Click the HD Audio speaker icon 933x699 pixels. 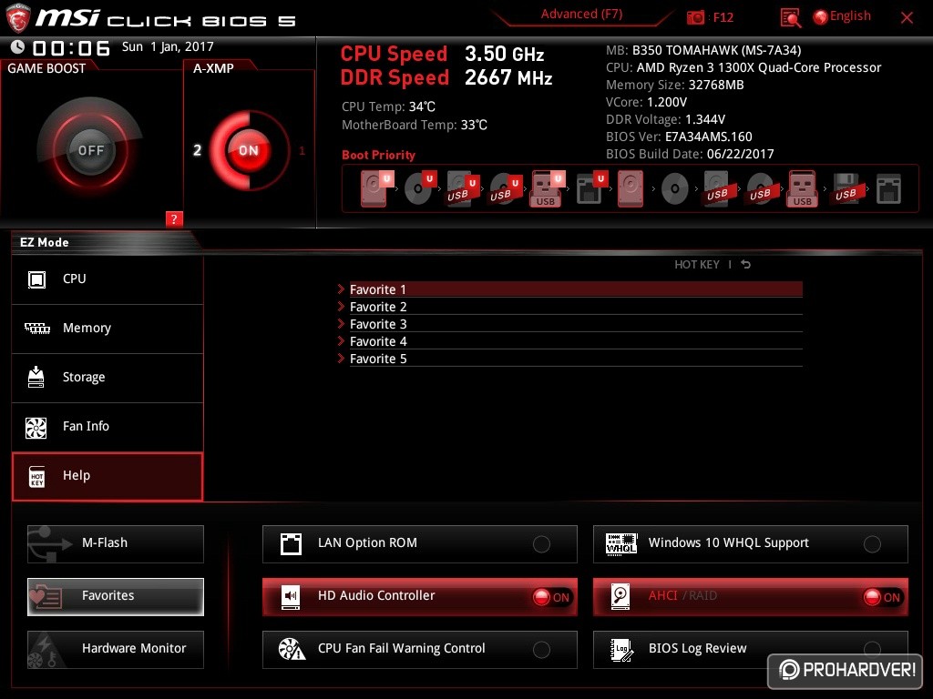pyautogui.click(x=291, y=597)
